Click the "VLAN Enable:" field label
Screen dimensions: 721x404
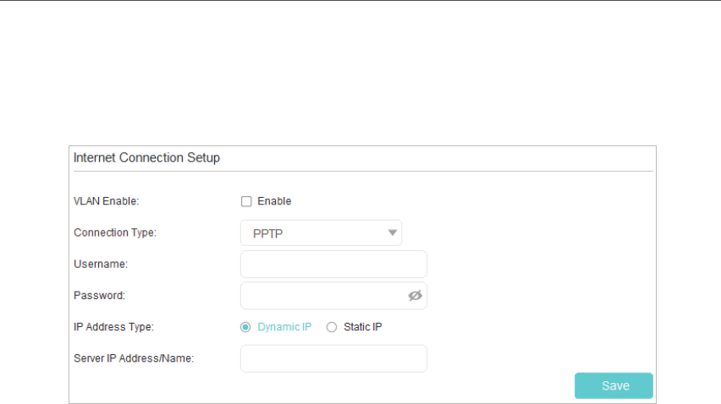107,201
